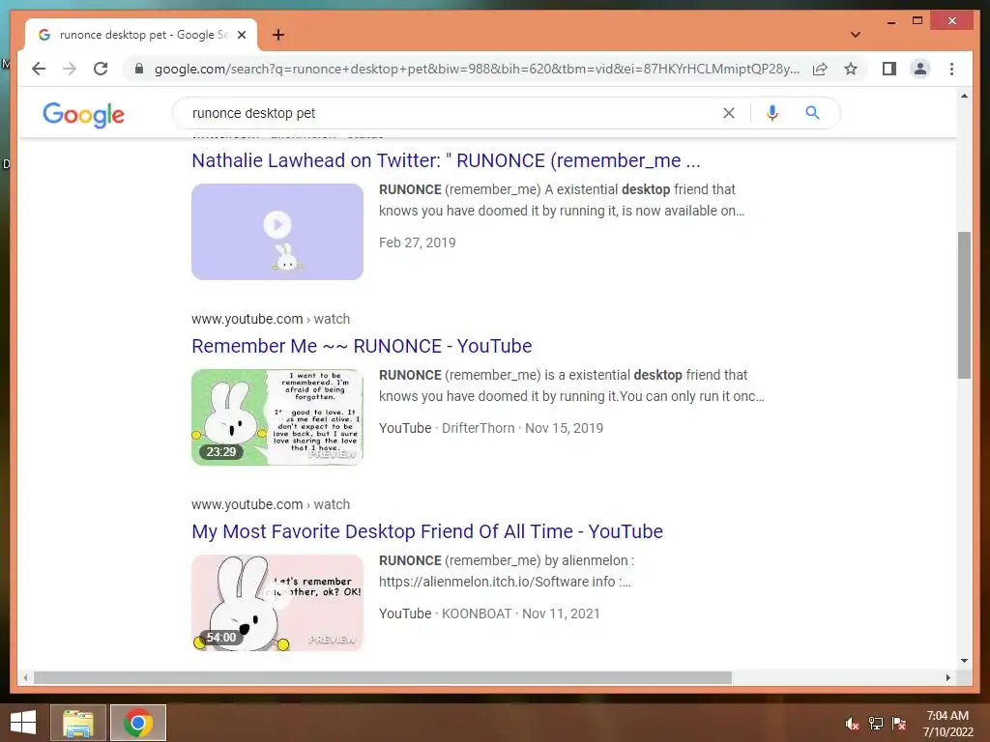Share this page using the share icon
The image size is (990, 742).
pyautogui.click(x=820, y=69)
